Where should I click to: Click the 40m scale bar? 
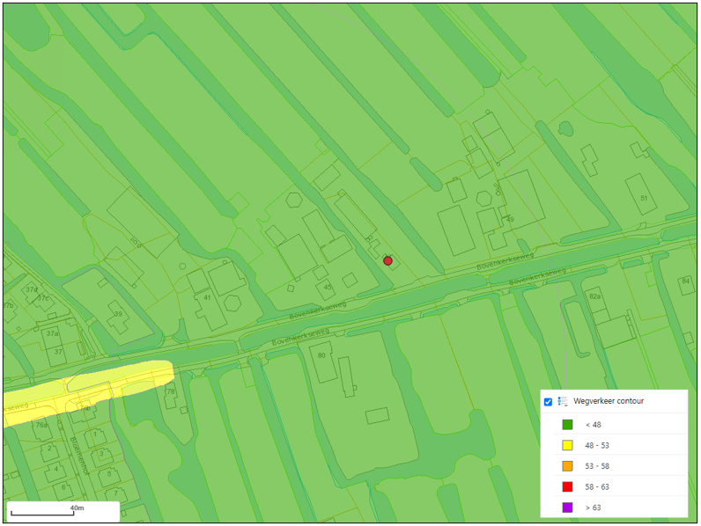click(x=63, y=511)
